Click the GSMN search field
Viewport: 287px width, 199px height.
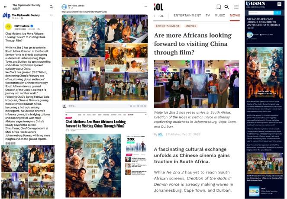[x=261, y=13]
